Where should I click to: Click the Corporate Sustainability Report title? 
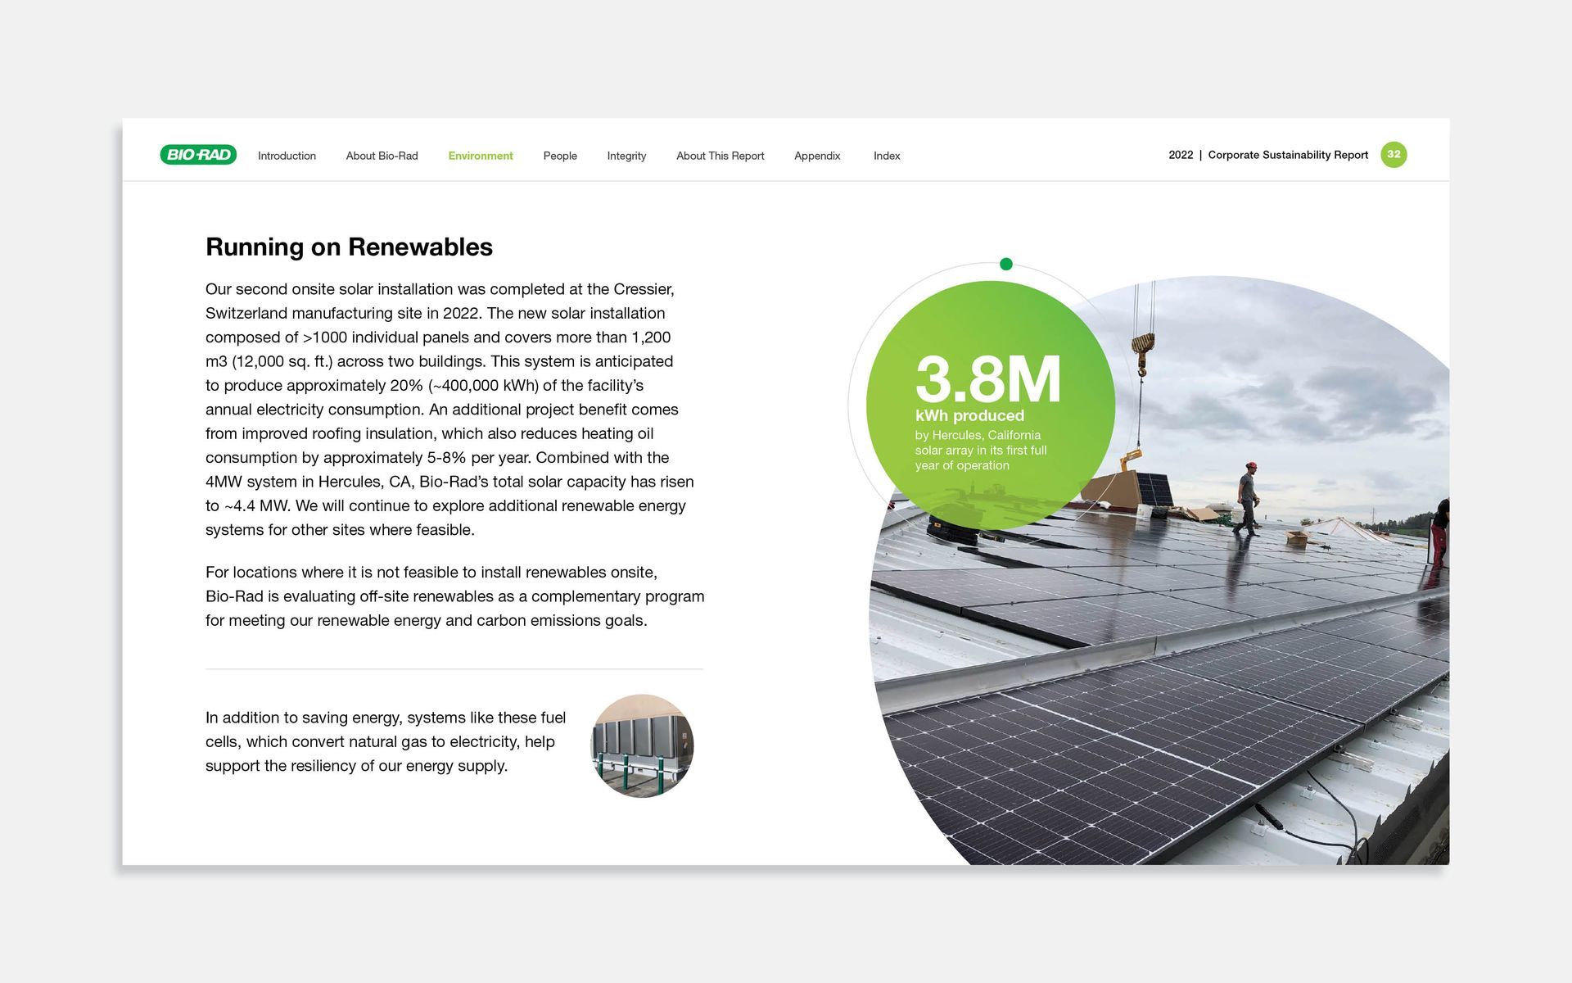pyautogui.click(x=1288, y=155)
